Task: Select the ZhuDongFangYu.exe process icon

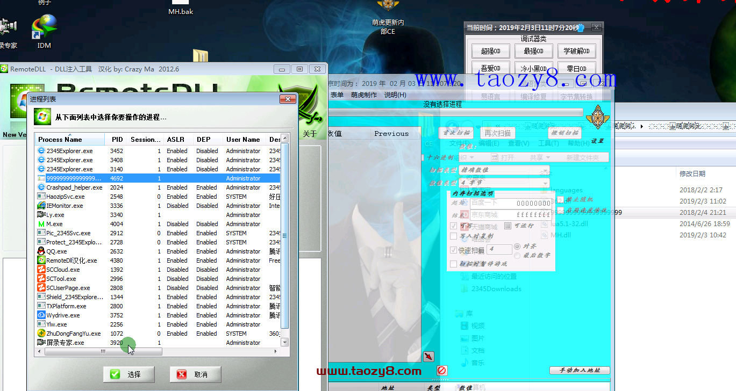Action: point(41,334)
